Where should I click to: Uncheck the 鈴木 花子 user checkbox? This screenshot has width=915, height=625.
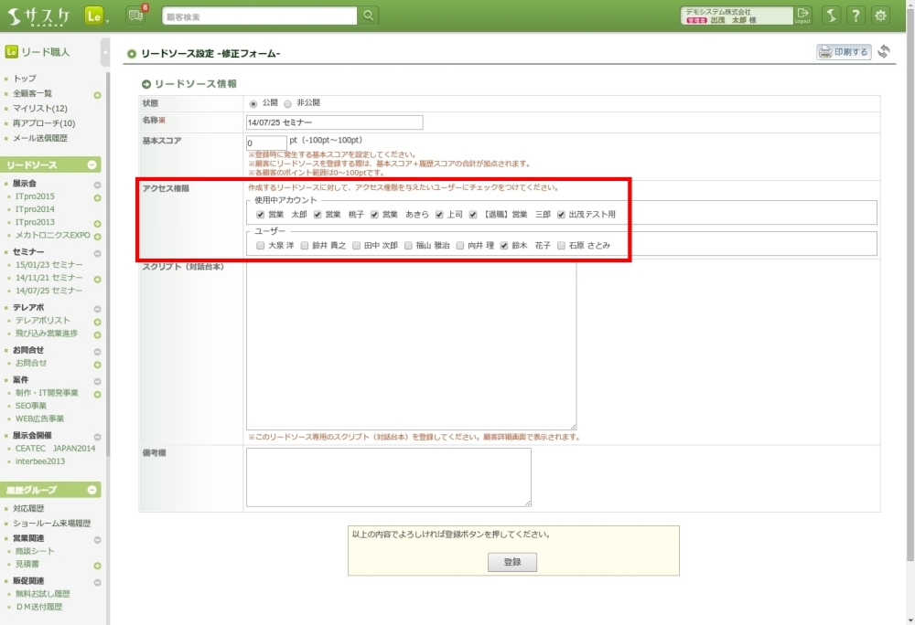pos(504,246)
